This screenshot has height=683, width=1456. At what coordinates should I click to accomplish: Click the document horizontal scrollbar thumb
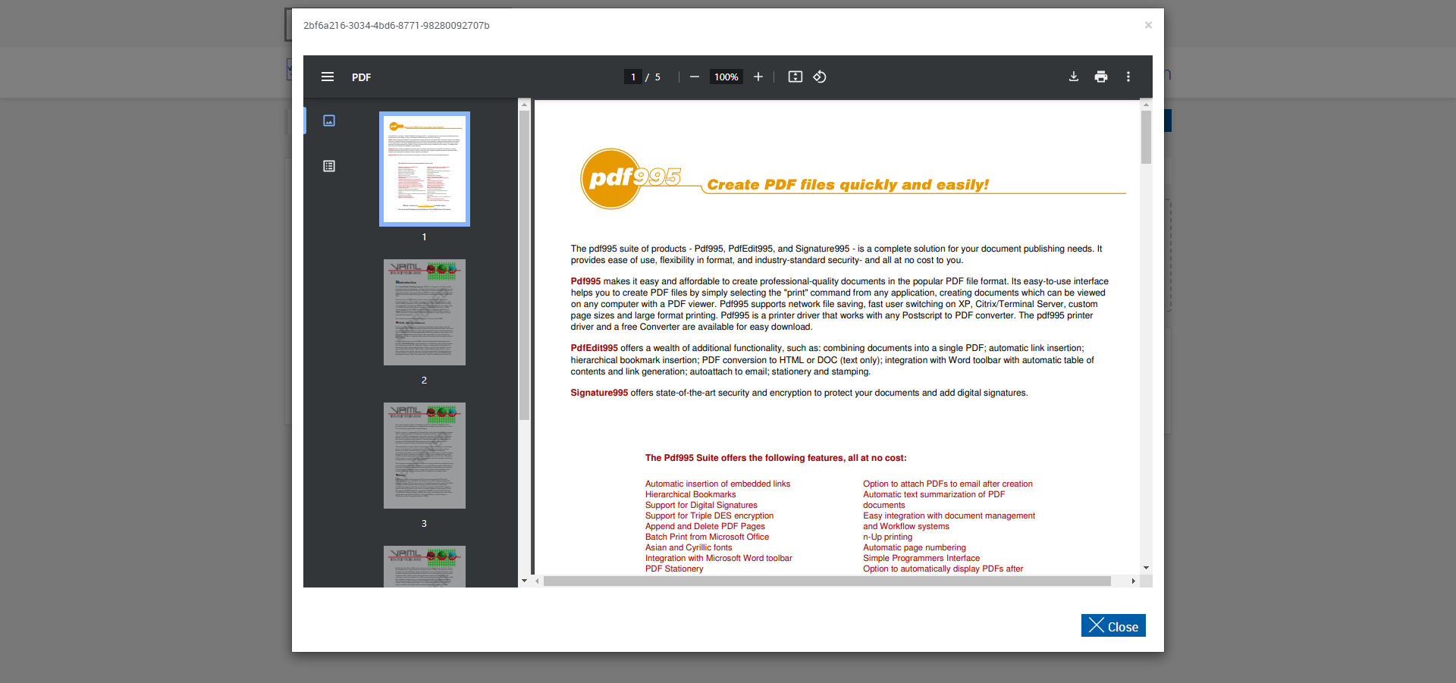coord(827,581)
